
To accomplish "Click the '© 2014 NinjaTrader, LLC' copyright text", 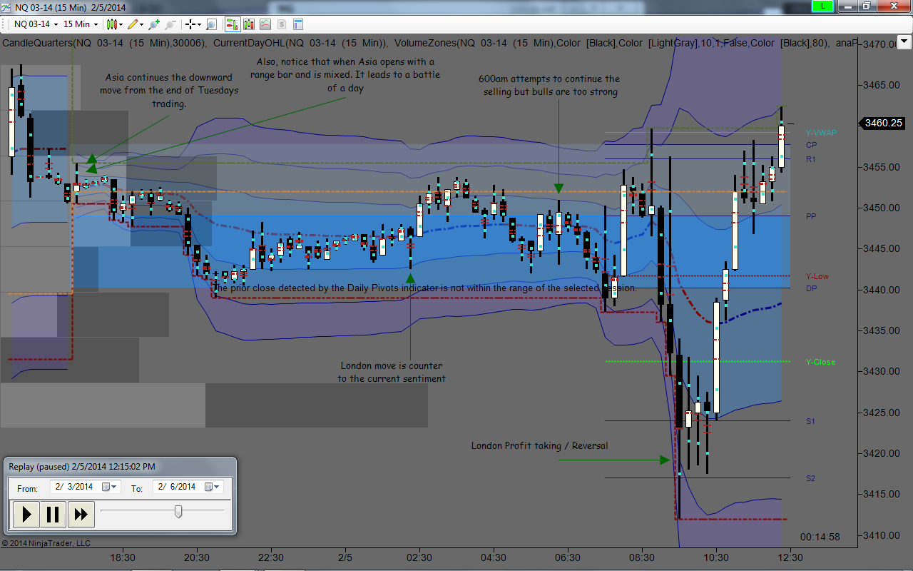I will coord(46,543).
